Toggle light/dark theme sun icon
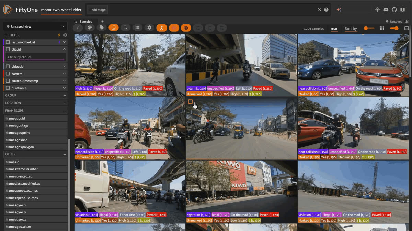412x231 pixels. (x=377, y=10)
